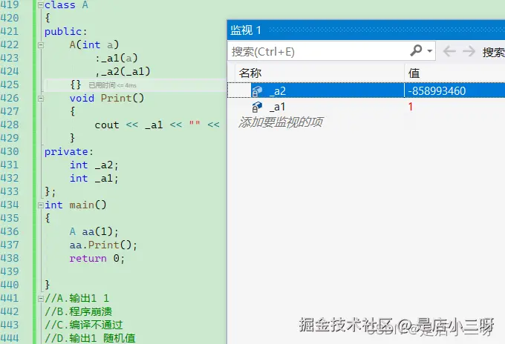
Task: Click the 名称 column header
Action: coord(250,73)
